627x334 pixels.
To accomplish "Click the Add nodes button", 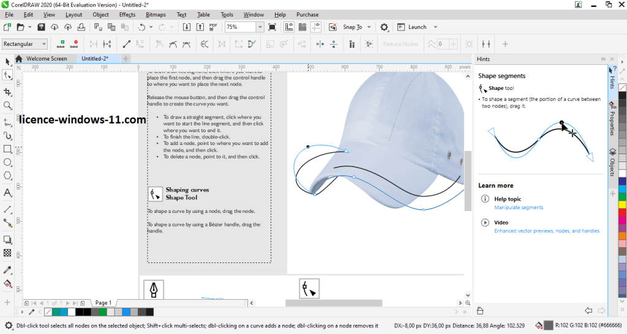I will (x=61, y=44).
